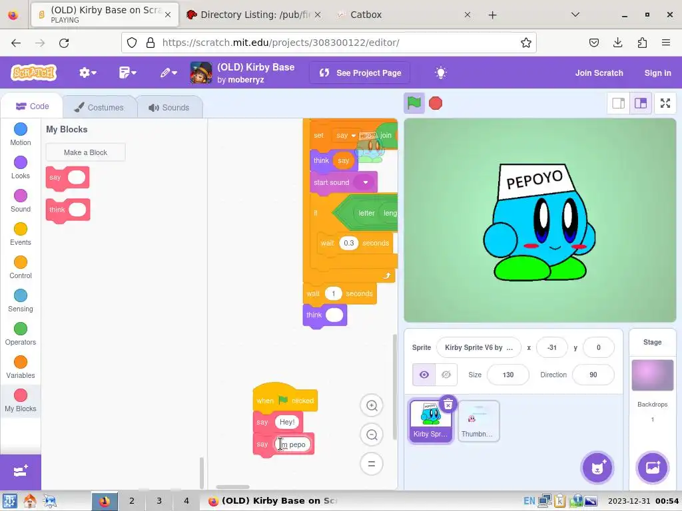Click the green flag to run project
The width and height of the screenshot is (682, 511).
coord(414,103)
